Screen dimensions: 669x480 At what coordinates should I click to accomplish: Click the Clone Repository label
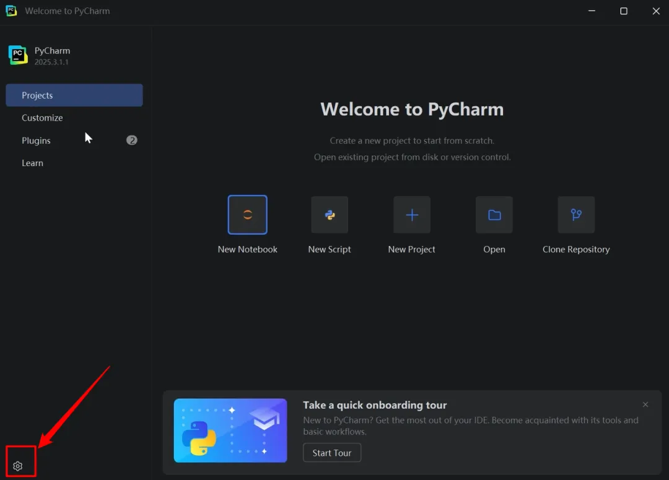[x=576, y=249]
